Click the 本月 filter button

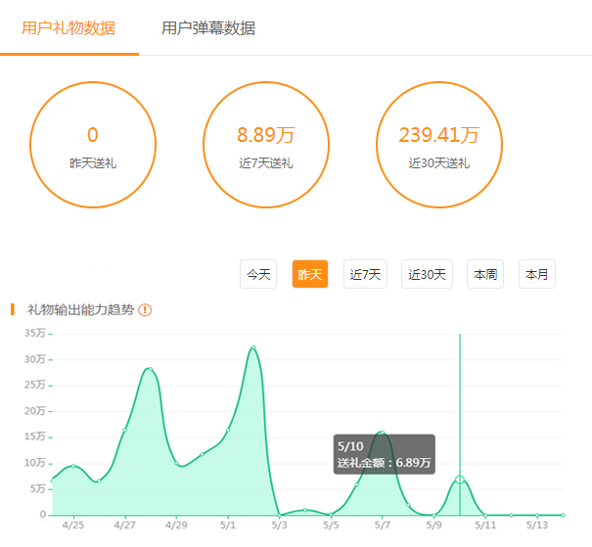[x=537, y=274]
